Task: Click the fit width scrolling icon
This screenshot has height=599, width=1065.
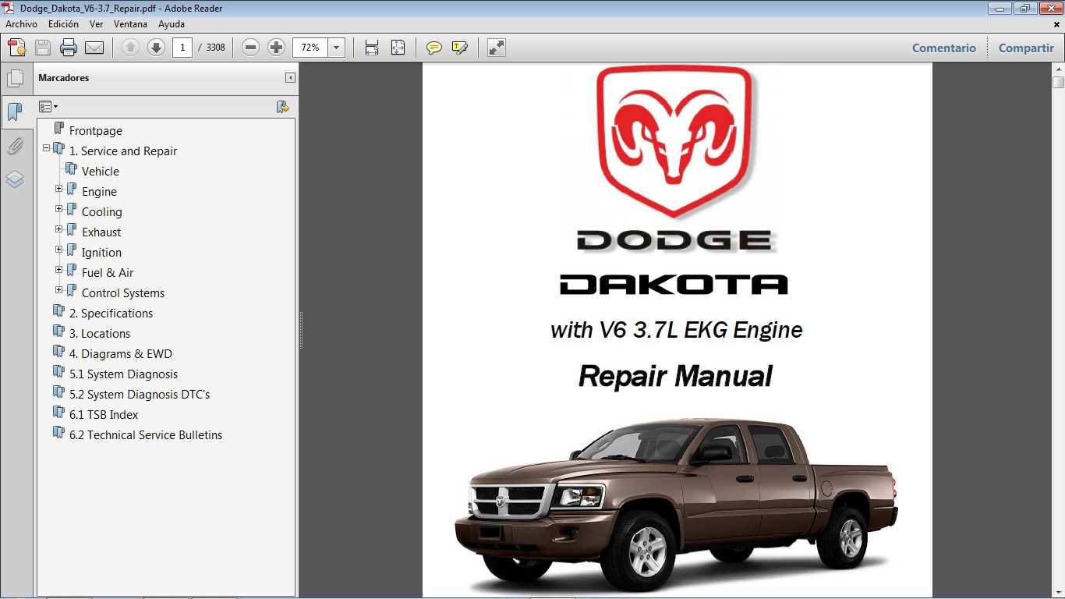Action: point(372,48)
